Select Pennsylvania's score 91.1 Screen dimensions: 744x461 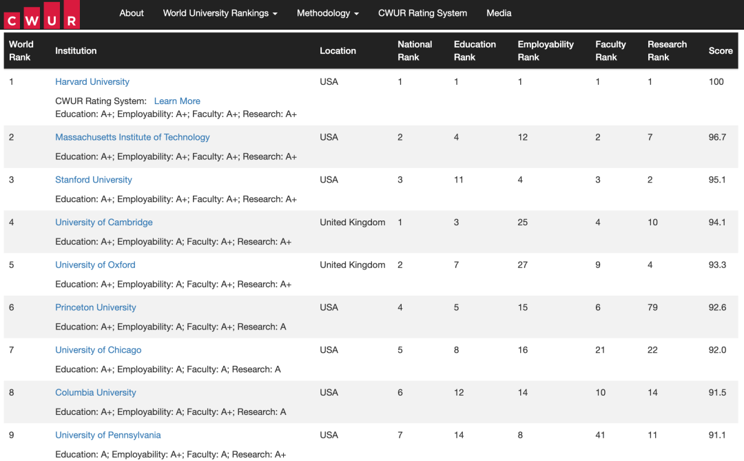pos(717,435)
